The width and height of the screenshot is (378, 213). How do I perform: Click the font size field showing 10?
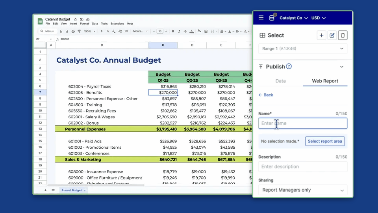point(160,31)
